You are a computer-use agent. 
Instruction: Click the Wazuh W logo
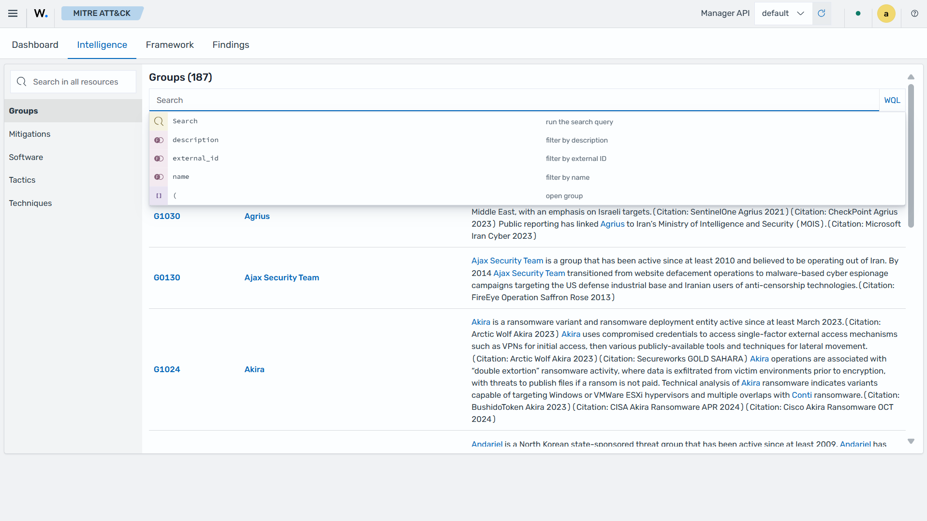pos(41,14)
